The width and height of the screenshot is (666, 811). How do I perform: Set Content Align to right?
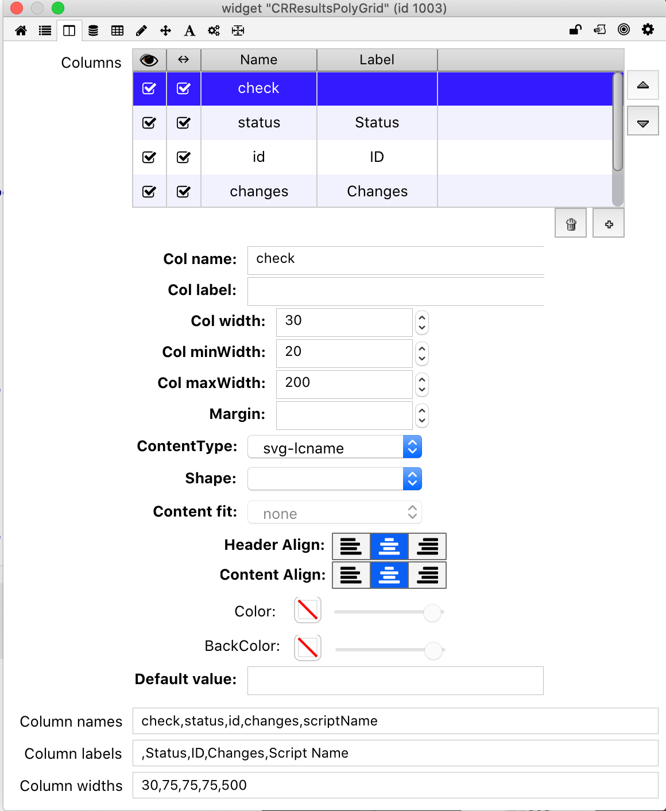click(x=427, y=575)
